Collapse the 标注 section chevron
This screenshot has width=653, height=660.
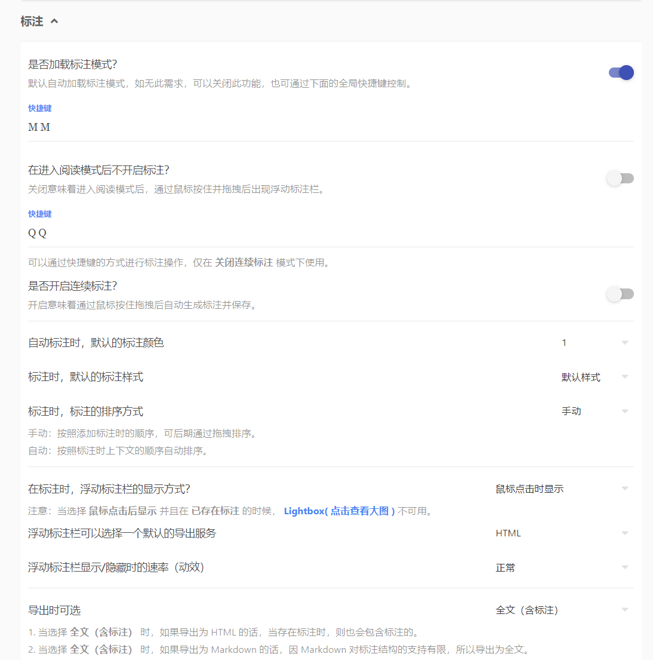(x=54, y=21)
